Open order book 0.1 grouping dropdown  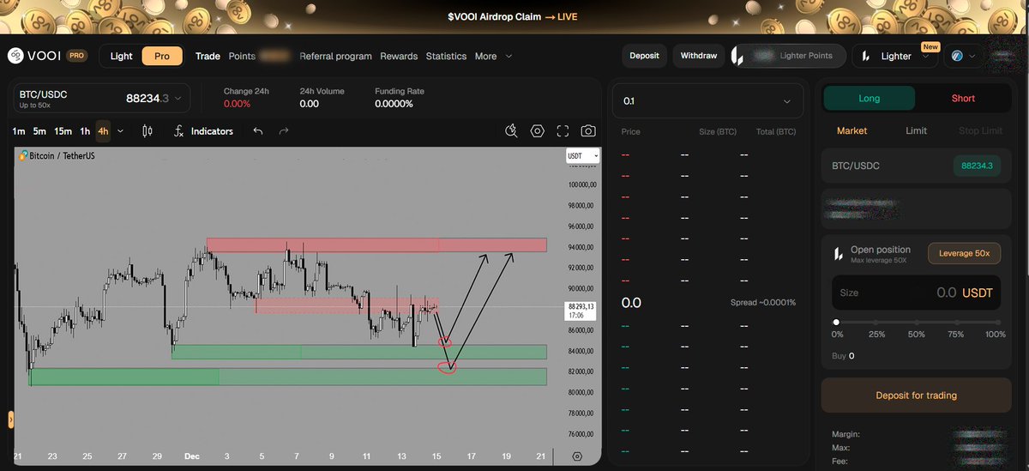click(x=708, y=101)
